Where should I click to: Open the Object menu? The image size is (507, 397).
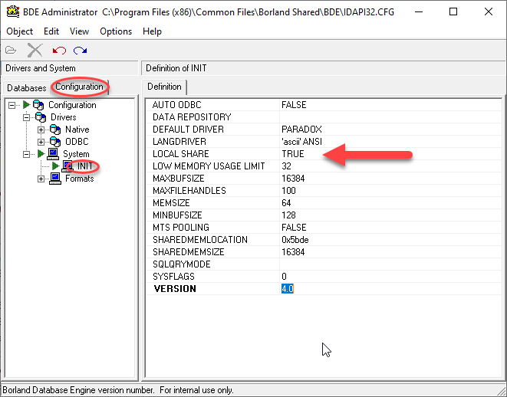[x=19, y=31]
